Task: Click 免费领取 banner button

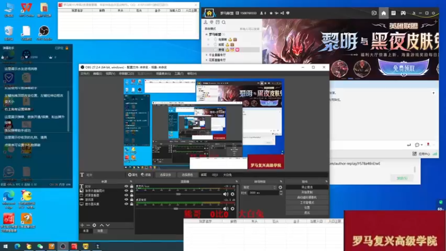Action: point(404,68)
